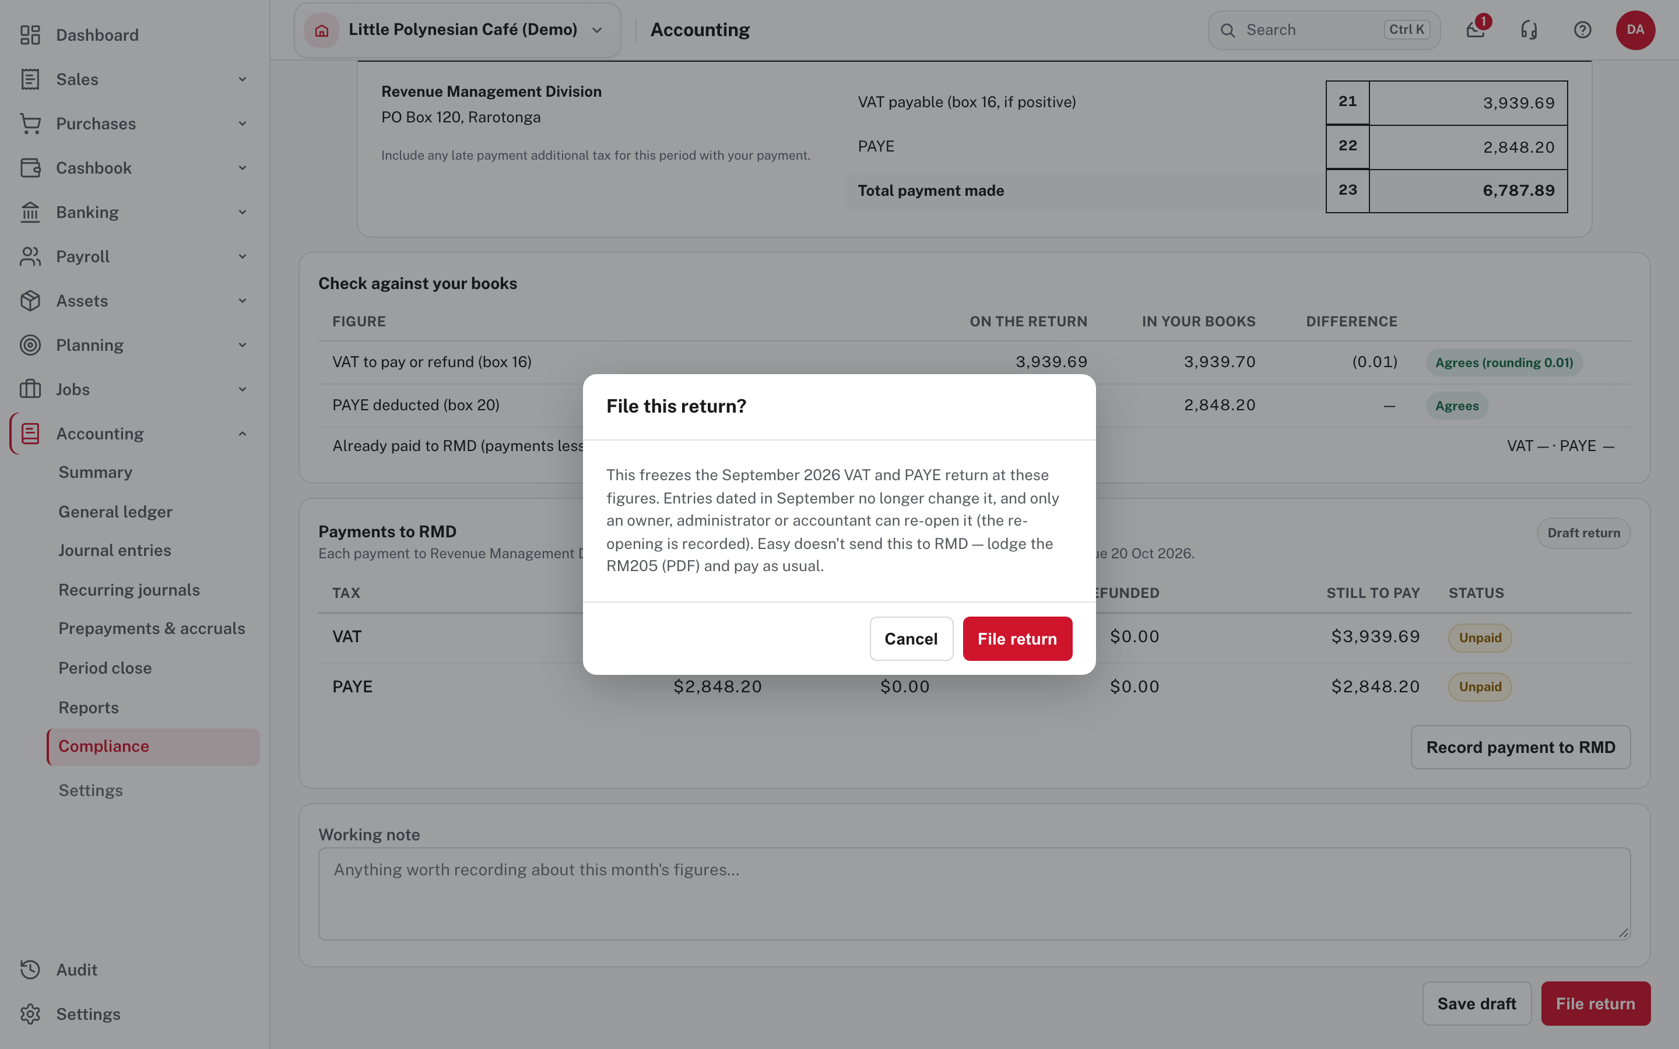Click the bottom File return button
Image resolution: width=1679 pixels, height=1049 pixels.
(x=1596, y=1004)
